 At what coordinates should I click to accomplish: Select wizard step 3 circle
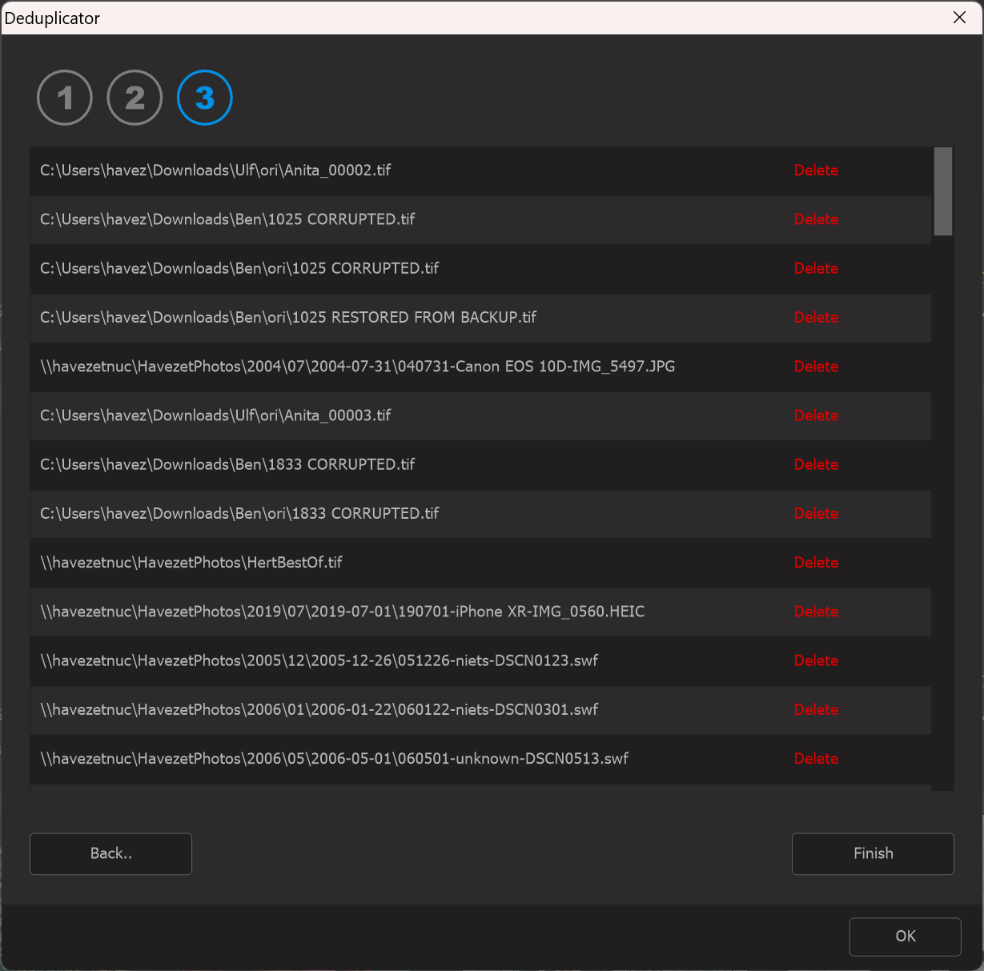[x=205, y=98]
